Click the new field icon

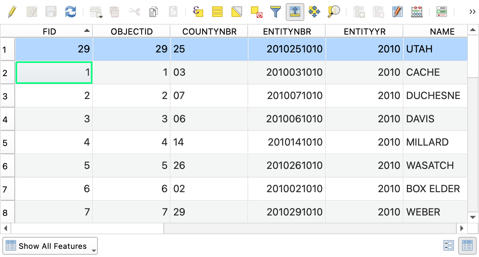(x=359, y=12)
